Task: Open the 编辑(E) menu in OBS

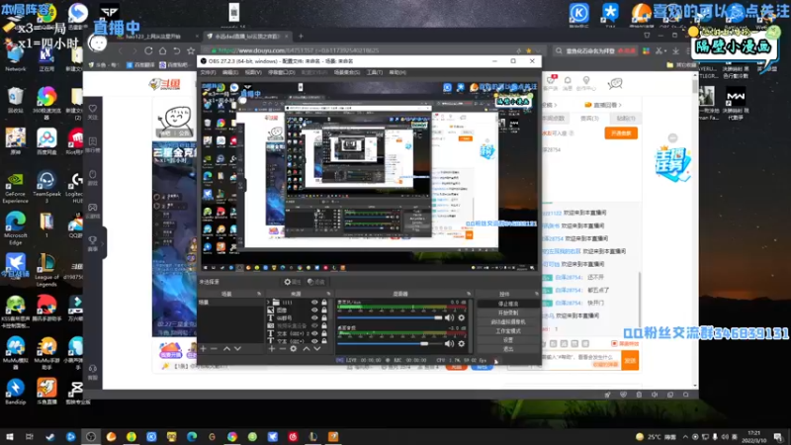Action: click(230, 72)
